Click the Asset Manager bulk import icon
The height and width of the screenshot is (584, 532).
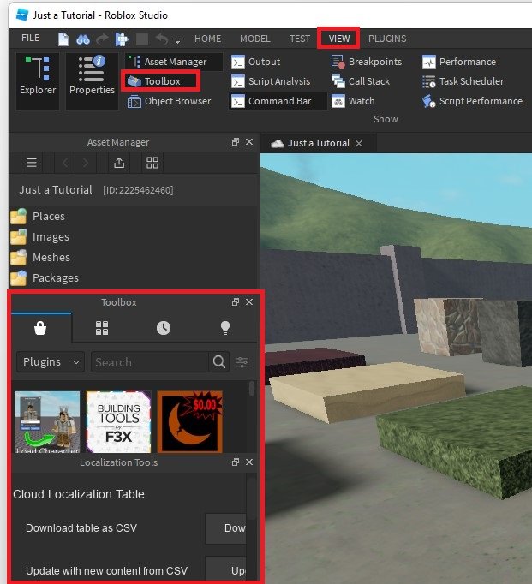click(119, 163)
